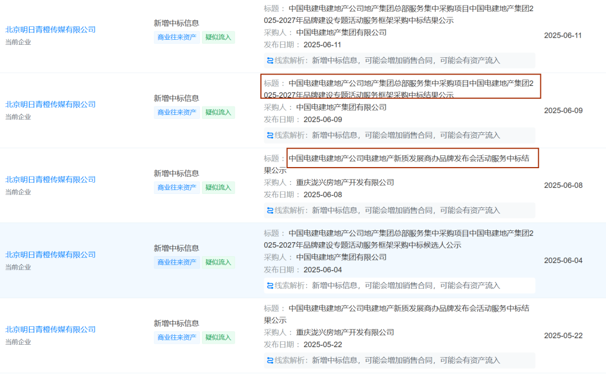The height and width of the screenshot is (375, 606).
Task: Select 新增中标信息 label in the 2025-06-09 row
Action: tap(176, 98)
